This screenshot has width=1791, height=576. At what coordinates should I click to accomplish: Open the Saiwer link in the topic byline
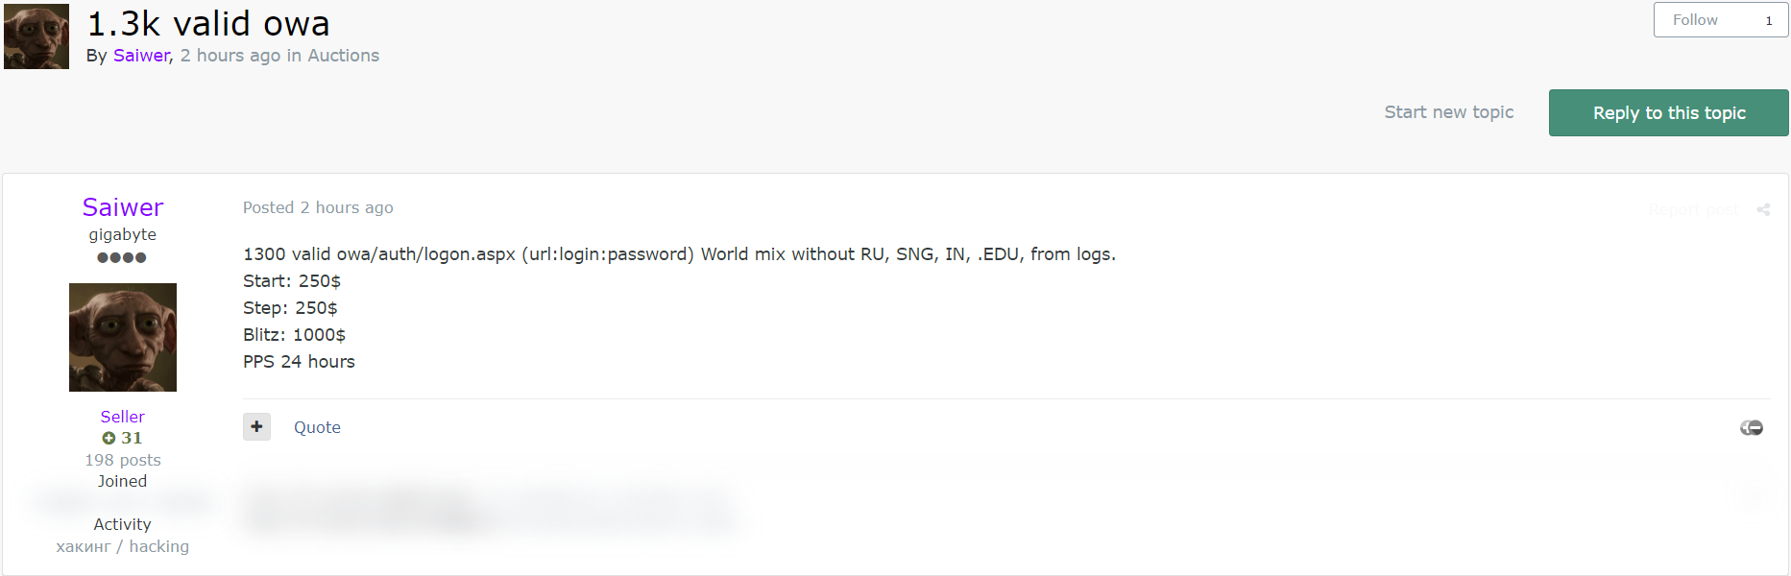(141, 56)
